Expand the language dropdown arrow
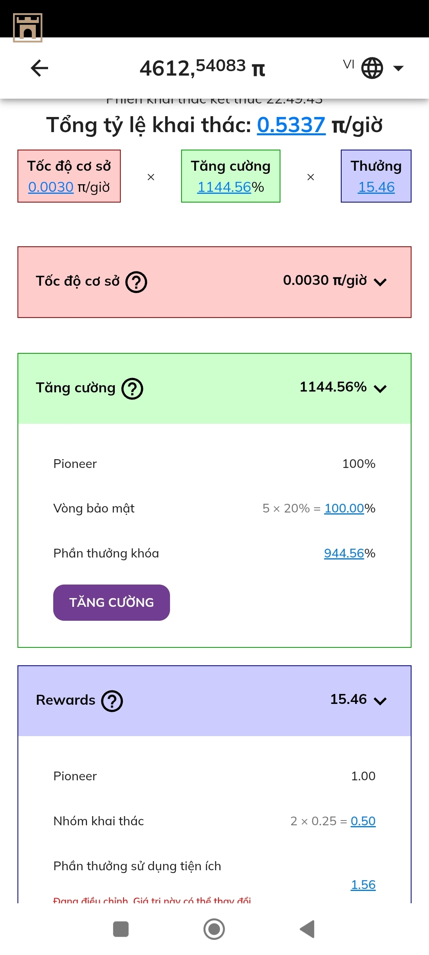The width and height of the screenshot is (429, 955). [398, 68]
